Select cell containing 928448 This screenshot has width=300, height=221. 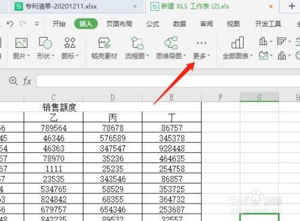coord(172,148)
